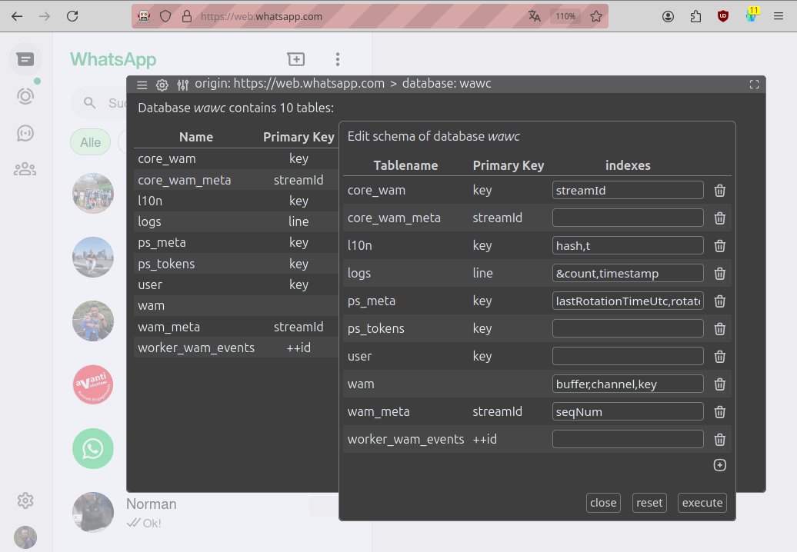Expand the panel to fullscreen
This screenshot has width=797, height=552.
[x=755, y=85]
